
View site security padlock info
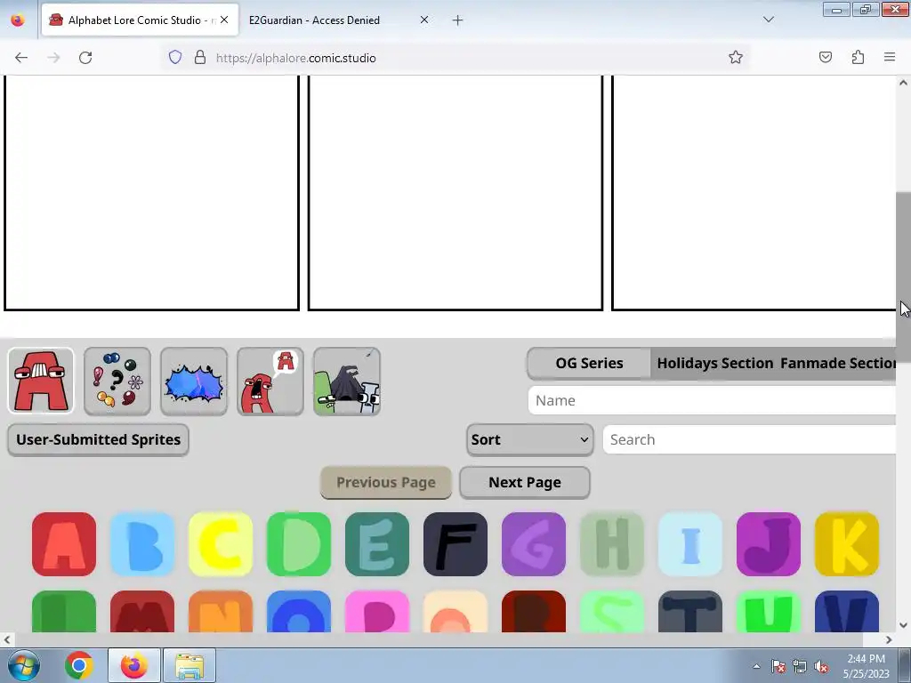click(x=200, y=58)
